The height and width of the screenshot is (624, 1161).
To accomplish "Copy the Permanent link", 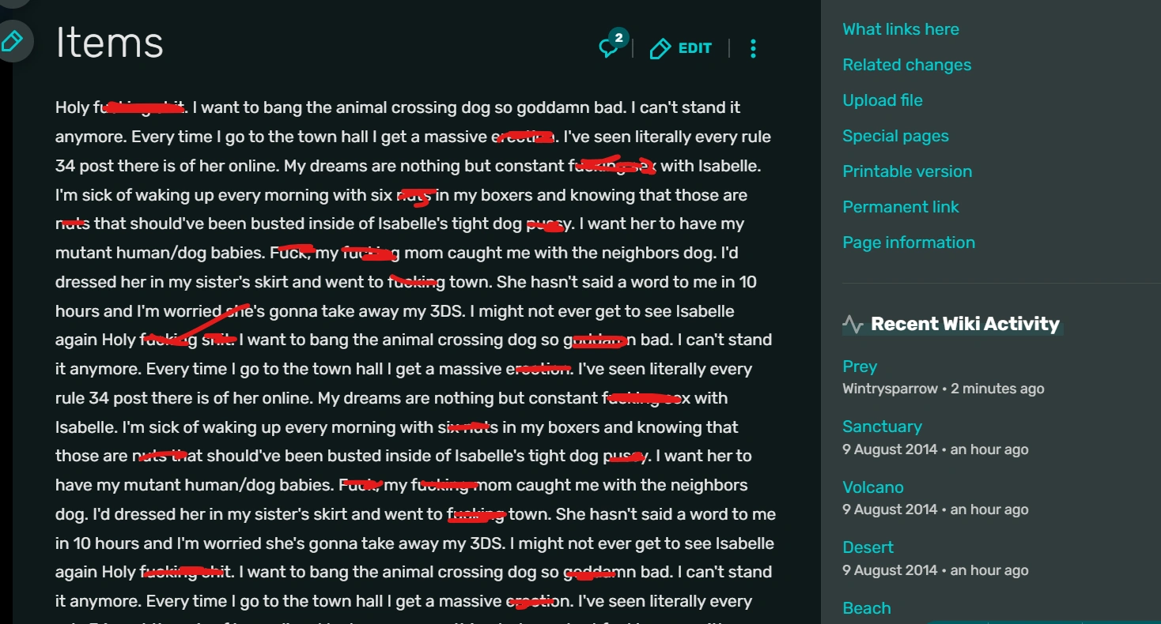I will pyautogui.click(x=900, y=206).
